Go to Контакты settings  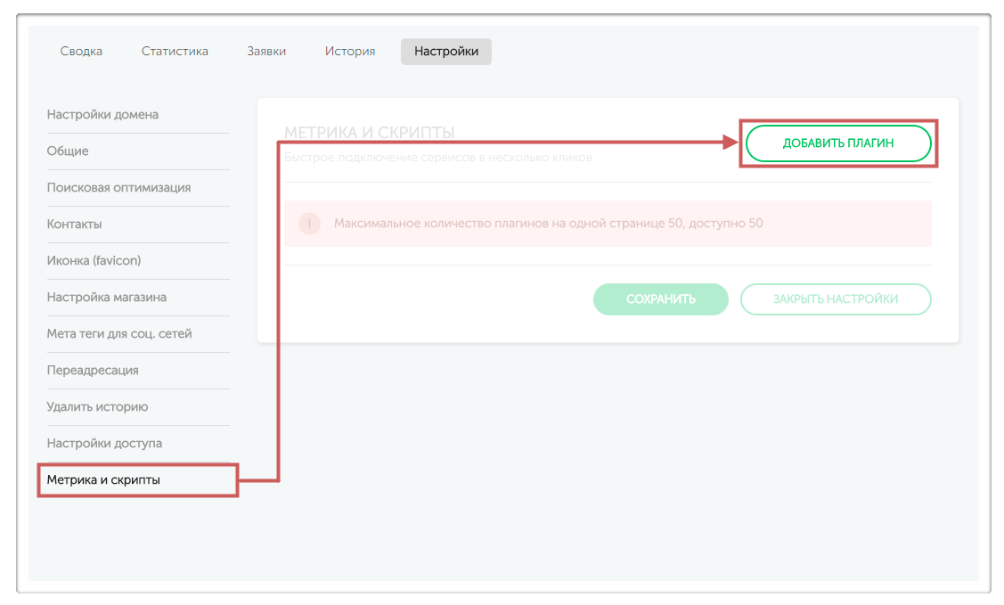click(x=74, y=225)
